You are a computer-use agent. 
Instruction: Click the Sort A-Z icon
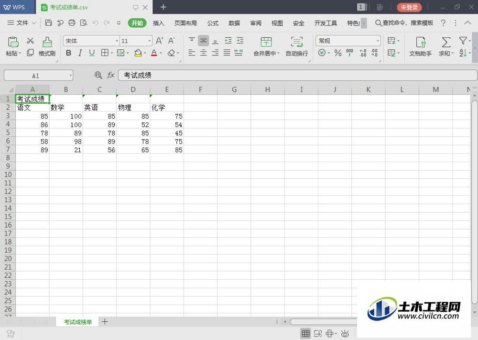463,53
